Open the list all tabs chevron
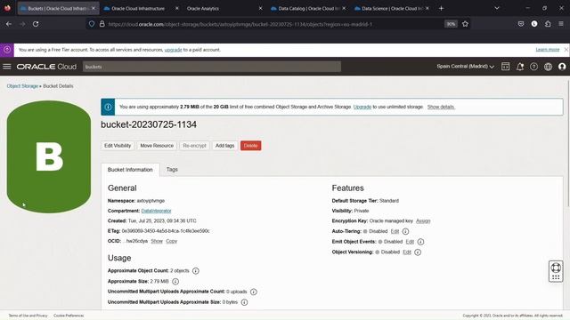Screen dimensions: 570x320 click(x=497, y=8)
